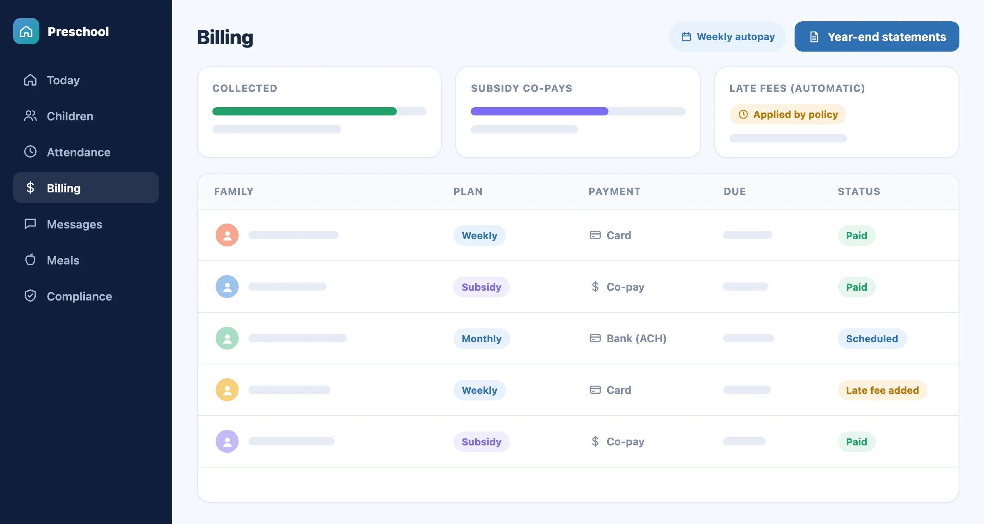The image size is (984, 524).
Task: Click the clock icon in Applied by policy
Action: (x=743, y=114)
